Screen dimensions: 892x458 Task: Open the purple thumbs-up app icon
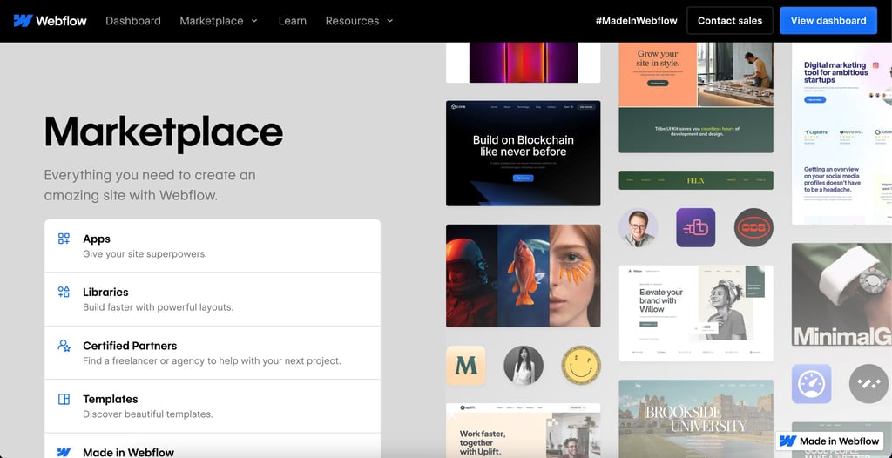[695, 227]
